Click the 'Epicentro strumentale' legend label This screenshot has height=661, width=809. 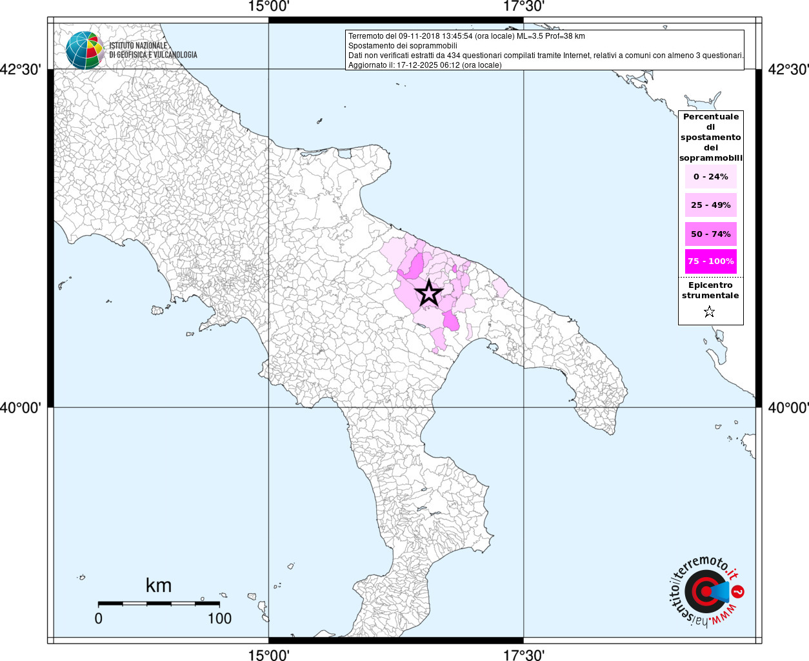tap(710, 290)
